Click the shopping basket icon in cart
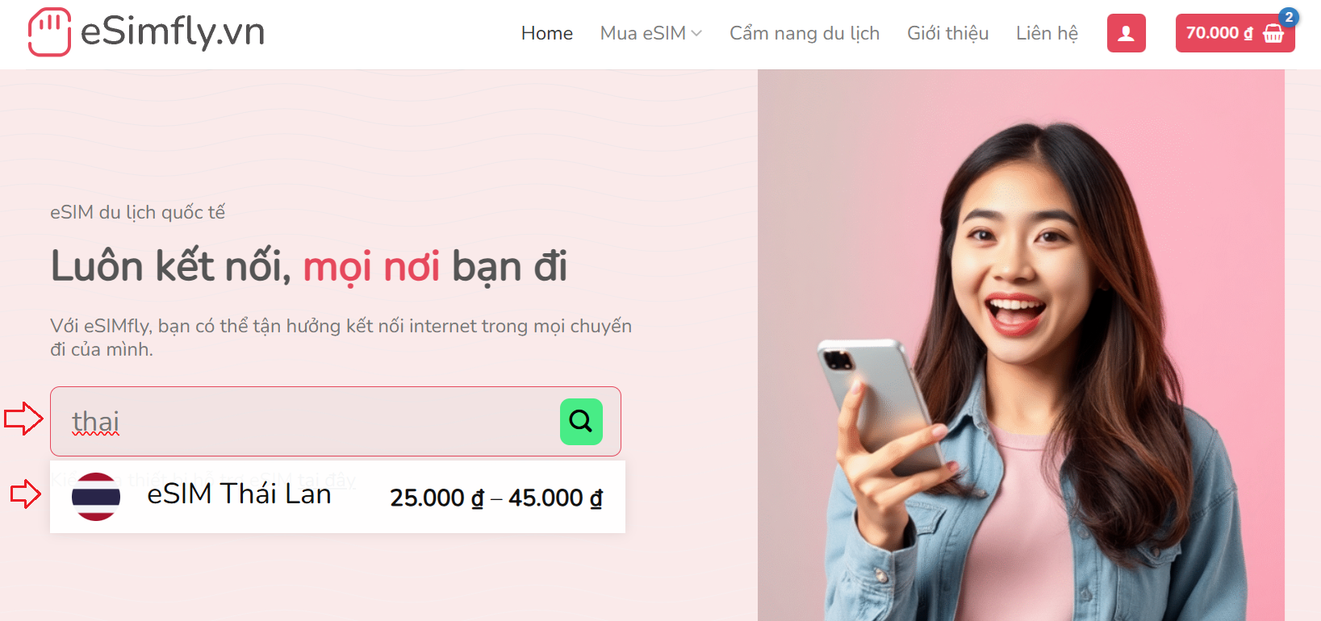Image resolution: width=1321 pixels, height=621 pixels. 1273,33
